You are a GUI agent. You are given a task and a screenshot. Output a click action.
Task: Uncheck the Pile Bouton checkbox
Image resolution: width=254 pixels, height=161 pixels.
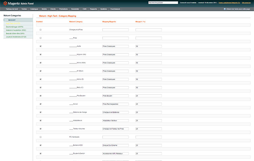41,96
